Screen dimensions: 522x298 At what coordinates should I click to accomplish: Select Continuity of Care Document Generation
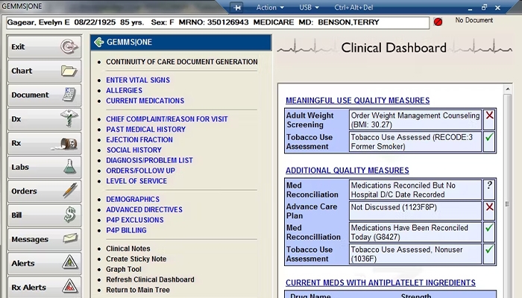(x=182, y=62)
